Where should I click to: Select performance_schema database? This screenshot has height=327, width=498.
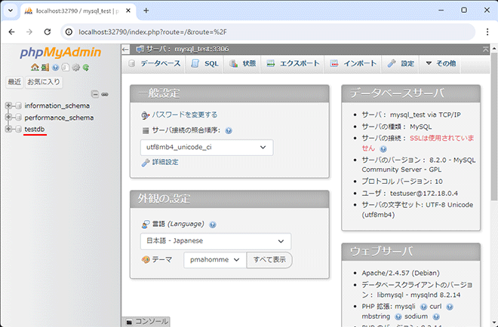[59, 118]
